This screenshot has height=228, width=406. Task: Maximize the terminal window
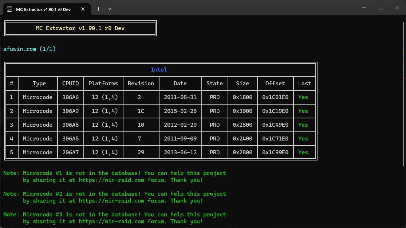tap(381, 8)
